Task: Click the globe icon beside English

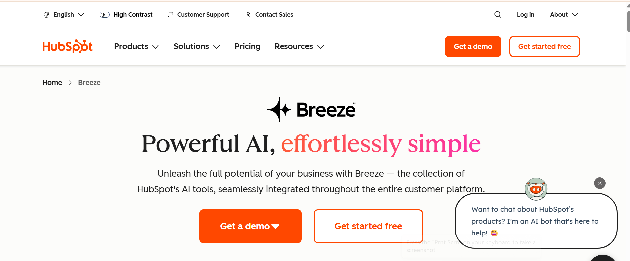Action: click(46, 15)
